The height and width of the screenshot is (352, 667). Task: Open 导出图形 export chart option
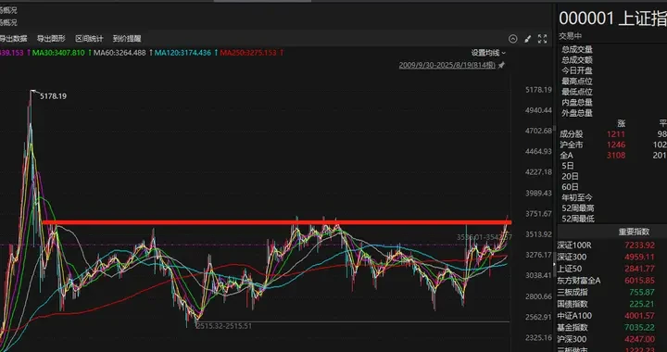click(x=51, y=39)
